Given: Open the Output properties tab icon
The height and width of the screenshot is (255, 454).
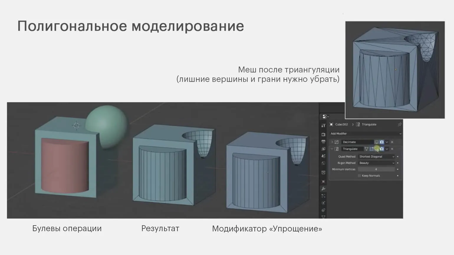Looking at the screenshot, I should (x=323, y=142).
